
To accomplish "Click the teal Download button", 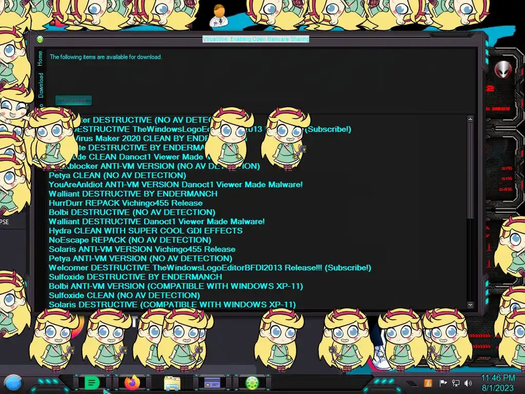I will [73, 100].
